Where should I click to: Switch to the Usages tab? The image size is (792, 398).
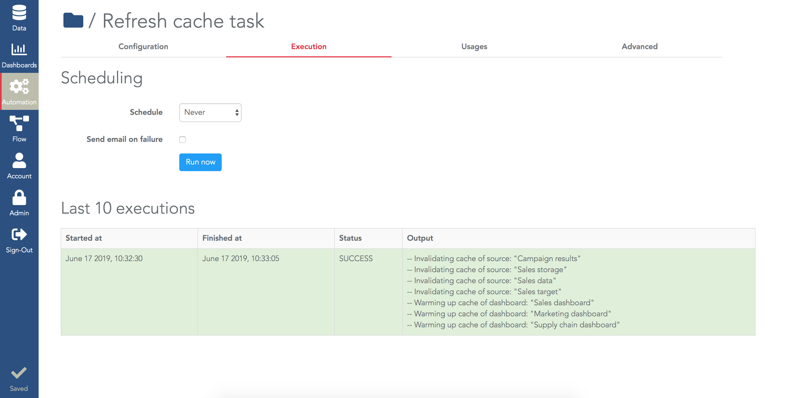pyautogui.click(x=474, y=46)
